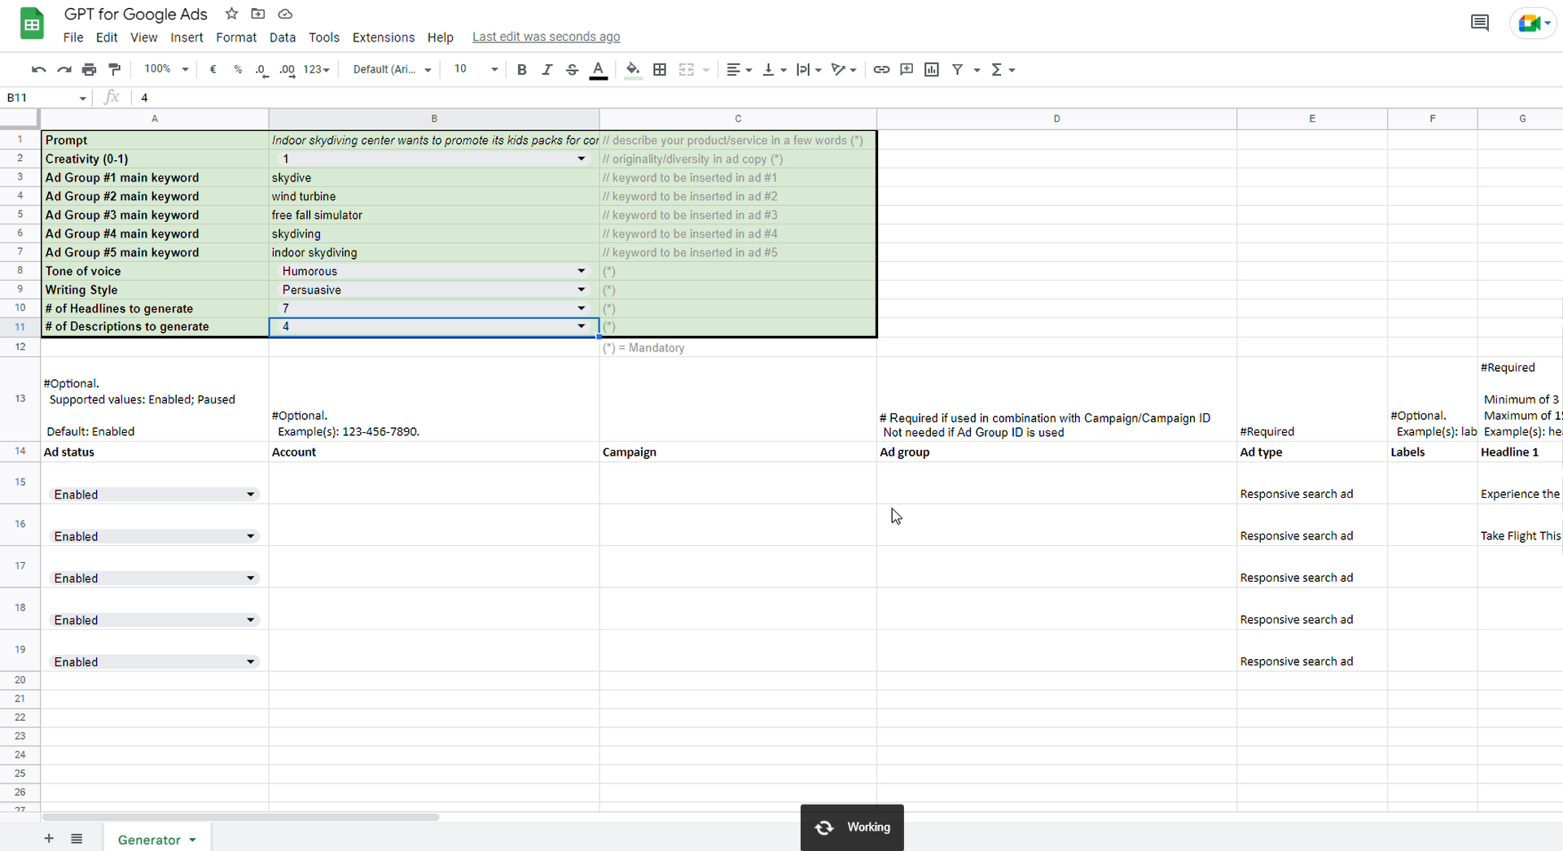Image resolution: width=1563 pixels, height=851 pixels.
Task: Open the Format menu
Action: pyautogui.click(x=236, y=37)
